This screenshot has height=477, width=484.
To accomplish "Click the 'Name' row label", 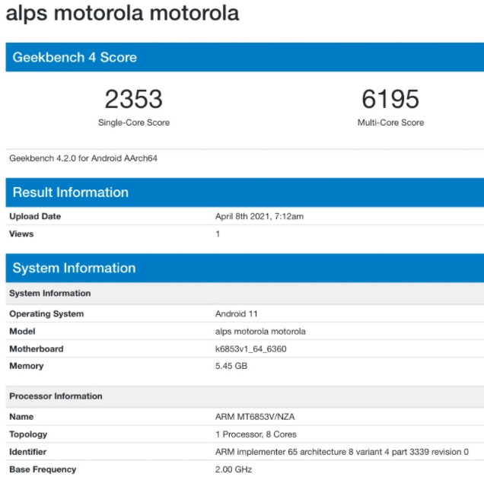I will [21, 417].
